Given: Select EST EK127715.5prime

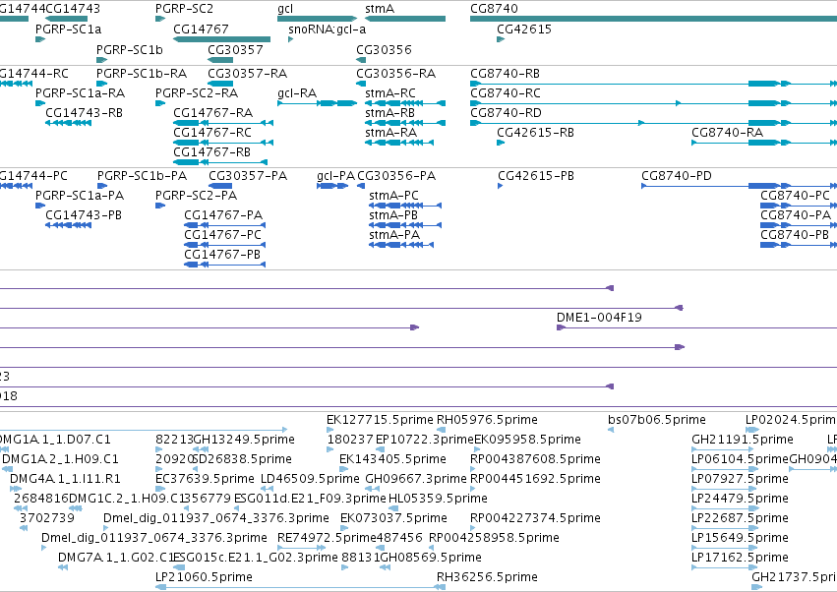Looking at the screenshot, I should point(329,430).
